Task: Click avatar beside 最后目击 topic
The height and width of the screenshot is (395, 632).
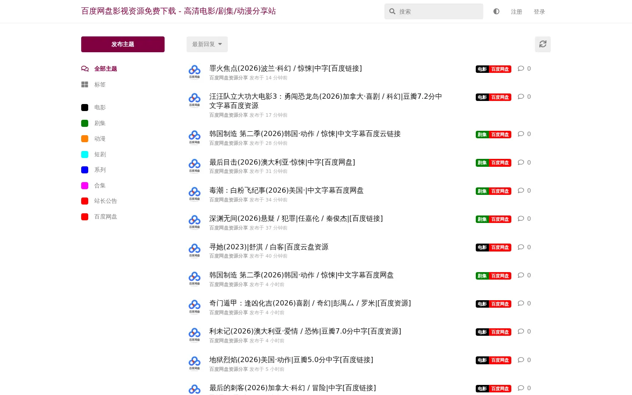Action: point(194,166)
